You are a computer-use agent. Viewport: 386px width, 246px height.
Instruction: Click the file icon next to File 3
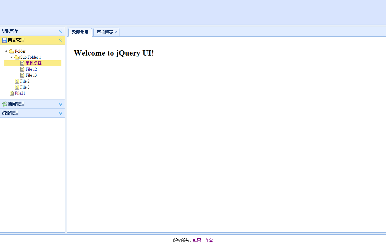click(17, 87)
